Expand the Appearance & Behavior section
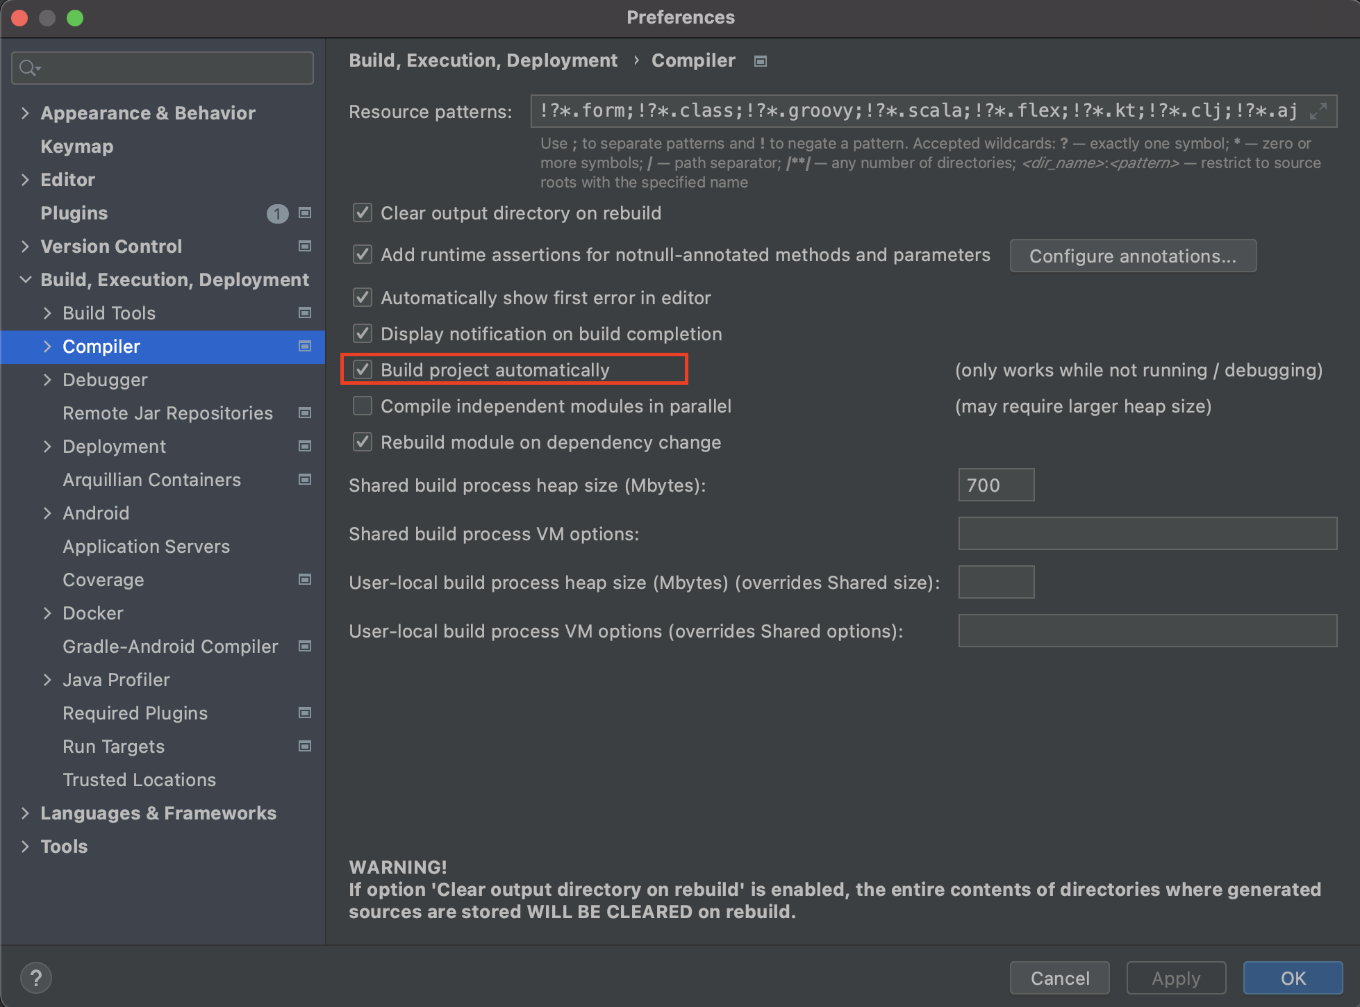Screen dimensions: 1360x1007 (26, 113)
